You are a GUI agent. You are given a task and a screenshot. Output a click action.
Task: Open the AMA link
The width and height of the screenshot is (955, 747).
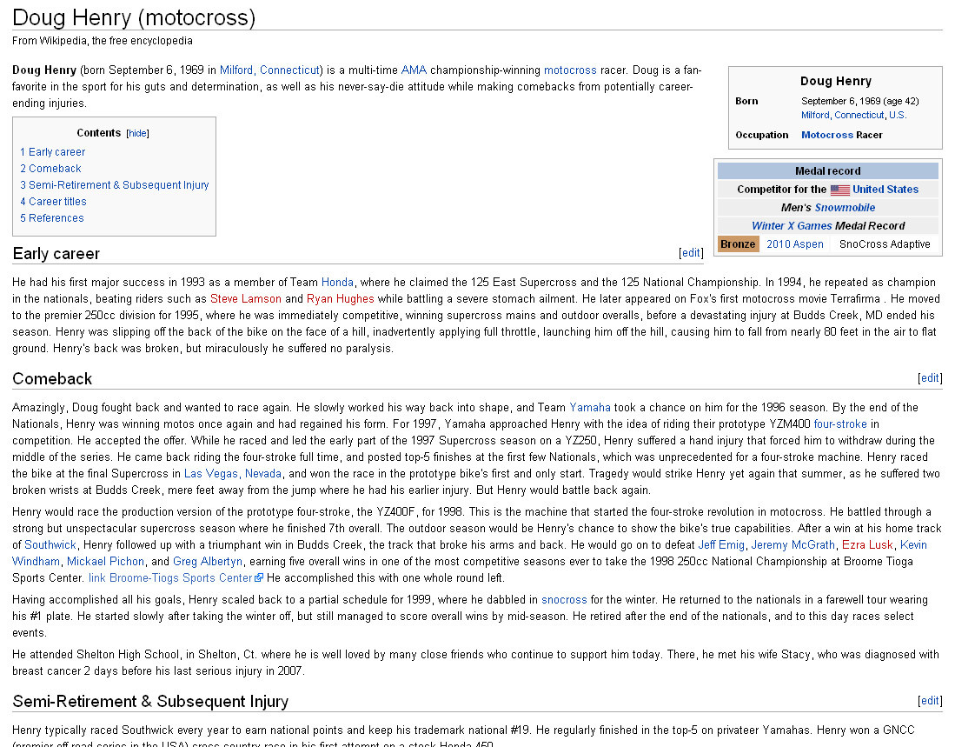point(414,70)
